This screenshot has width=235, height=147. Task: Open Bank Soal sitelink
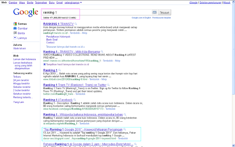click(x=52, y=40)
